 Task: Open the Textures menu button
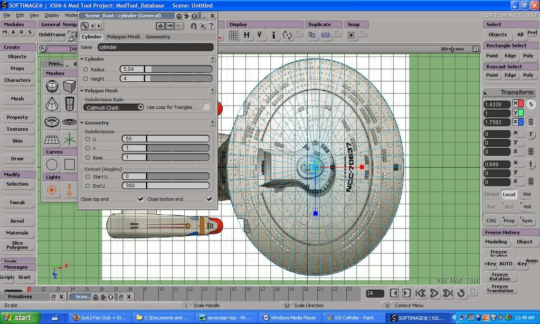17,129
